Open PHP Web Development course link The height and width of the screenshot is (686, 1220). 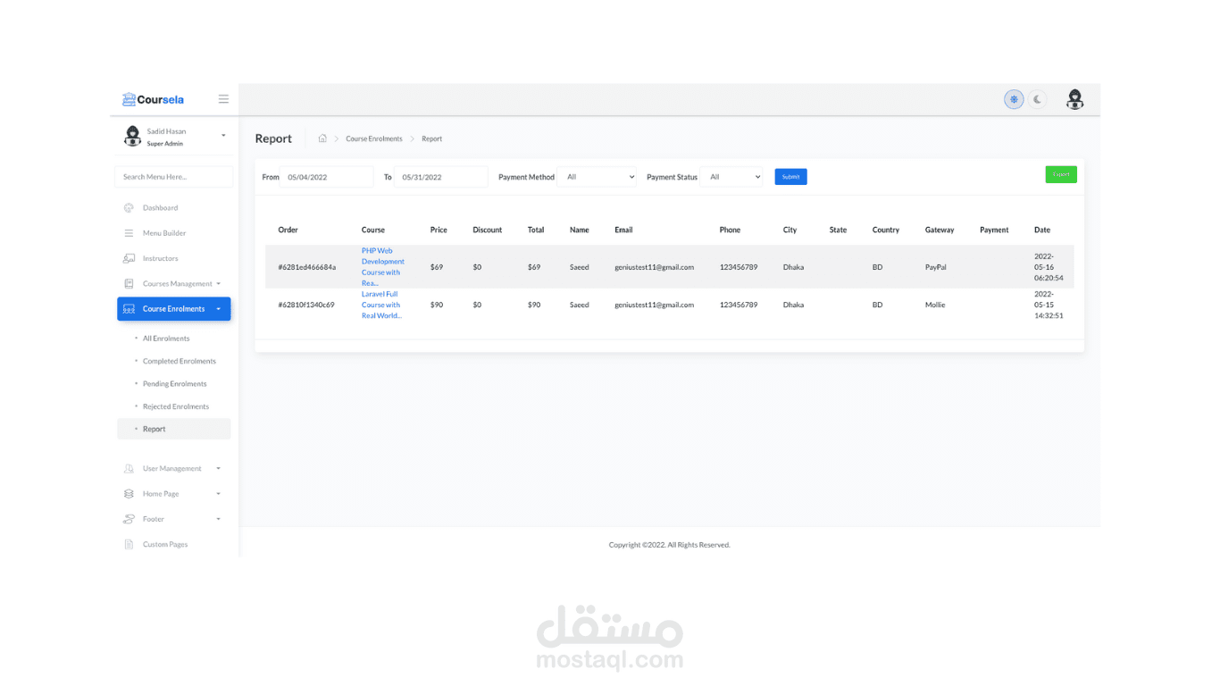382,267
